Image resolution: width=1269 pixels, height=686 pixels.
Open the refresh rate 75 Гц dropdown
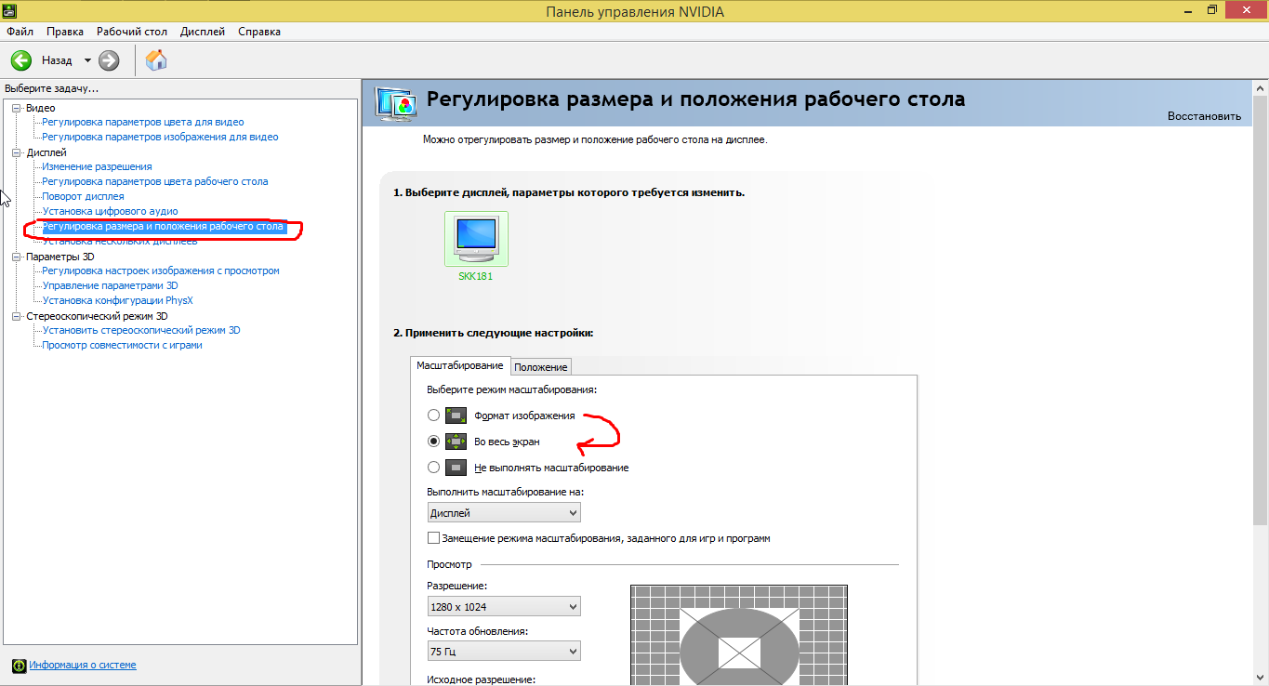pos(504,651)
